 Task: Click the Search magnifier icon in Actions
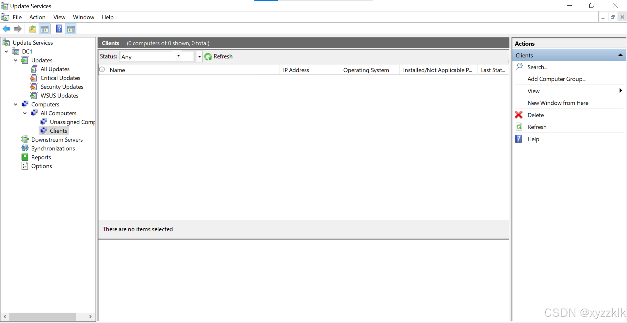(519, 67)
